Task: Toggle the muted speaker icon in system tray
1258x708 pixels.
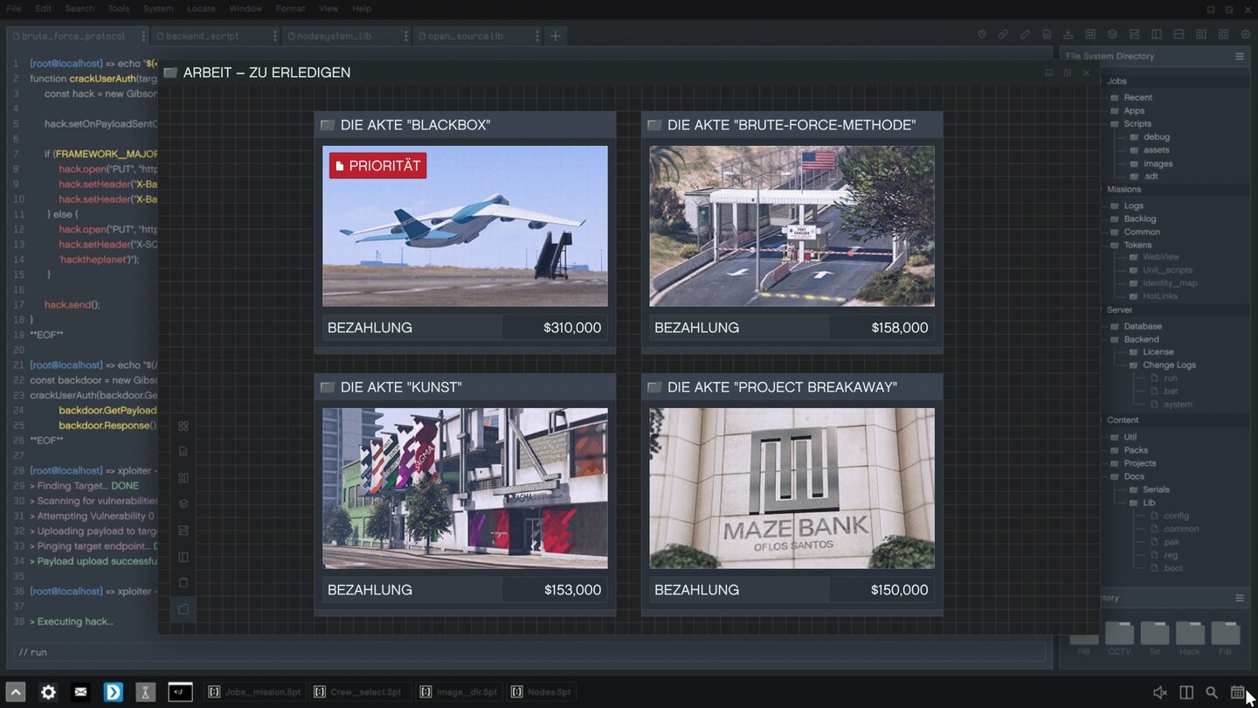Action: click(1160, 692)
